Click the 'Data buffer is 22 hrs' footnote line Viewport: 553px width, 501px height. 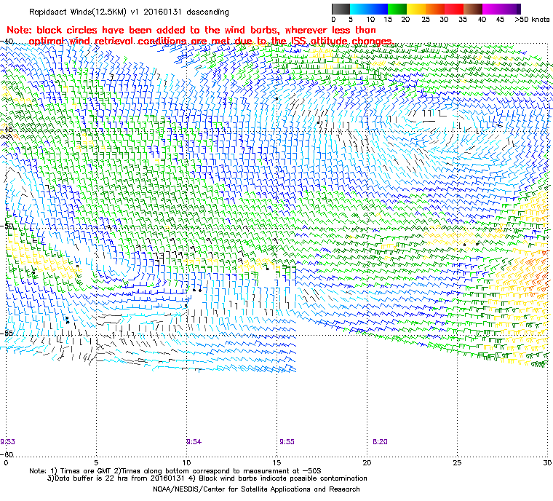pyautogui.click(x=207, y=478)
